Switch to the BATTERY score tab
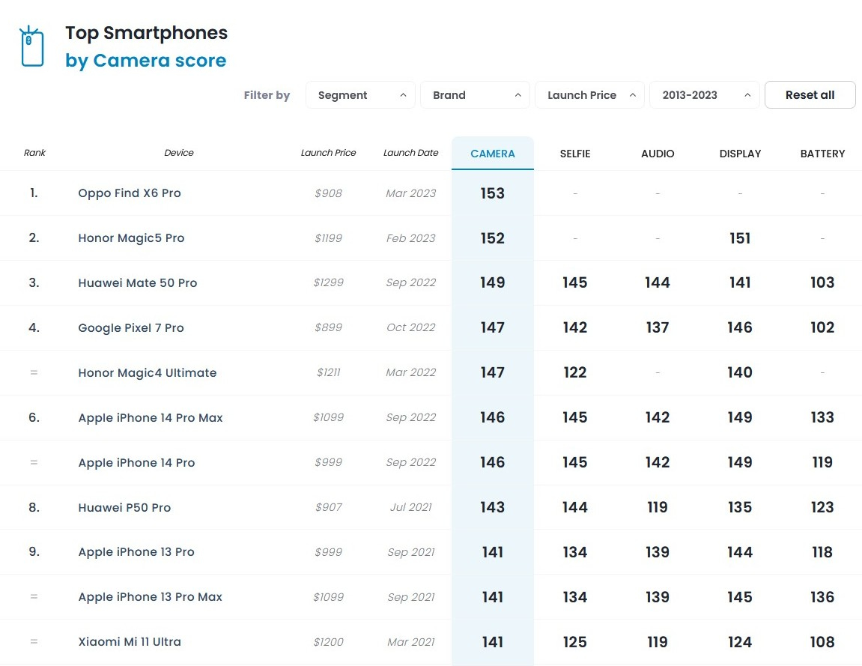 [x=822, y=154]
